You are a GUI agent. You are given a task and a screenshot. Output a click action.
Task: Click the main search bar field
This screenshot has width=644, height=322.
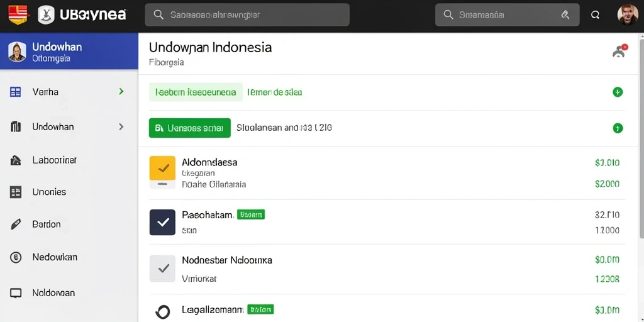click(x=247, y=15)
